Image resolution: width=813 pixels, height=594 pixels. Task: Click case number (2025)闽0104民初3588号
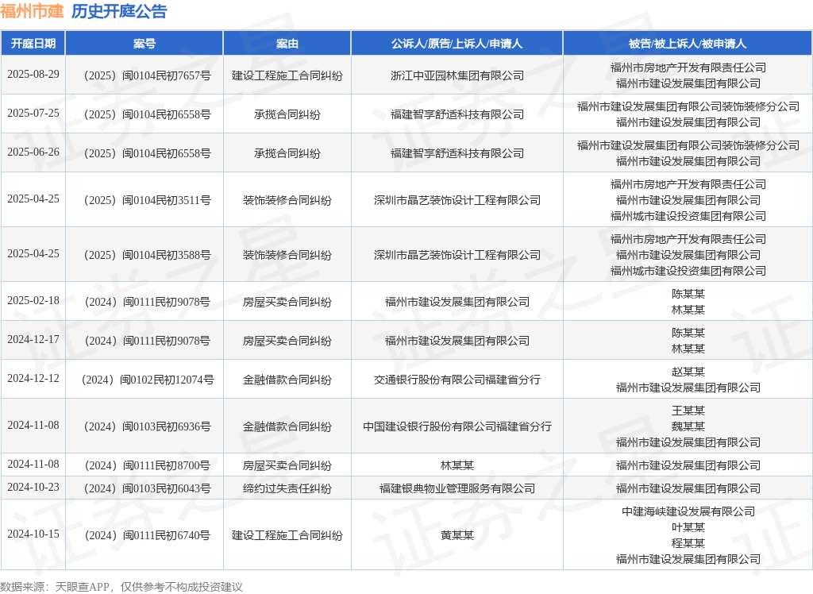click(146, 255)
